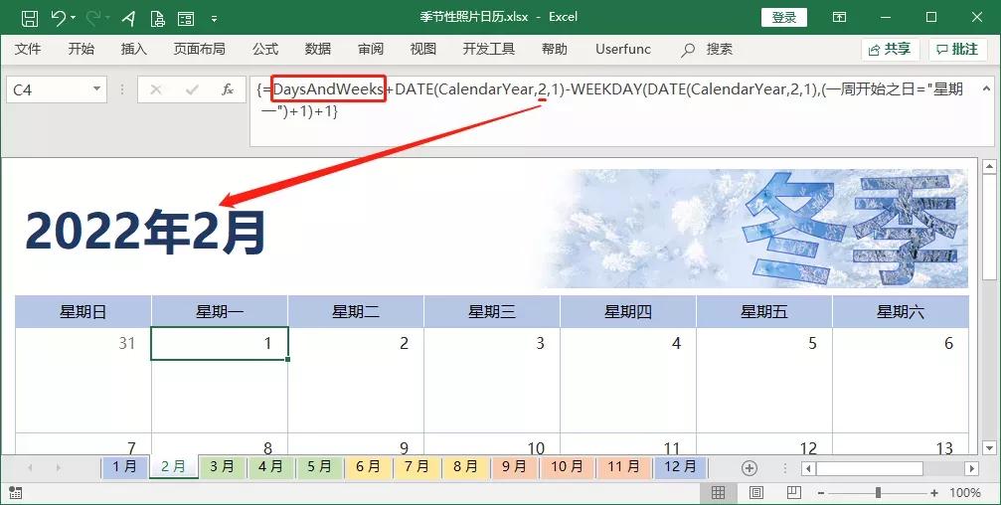Open the 12月 sheet tab

[x=680, y=466]
